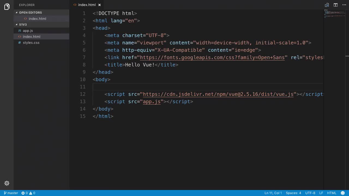Open the Explorer view in activity bar
This screenshot has height=196, width=349.
[7, 7]
